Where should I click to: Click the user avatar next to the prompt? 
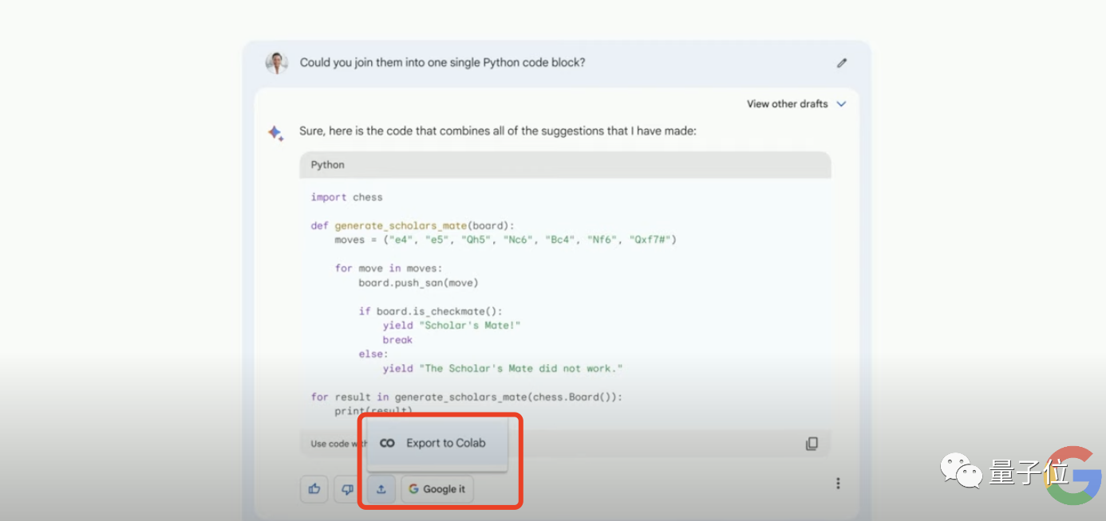[x=277, y=63]
